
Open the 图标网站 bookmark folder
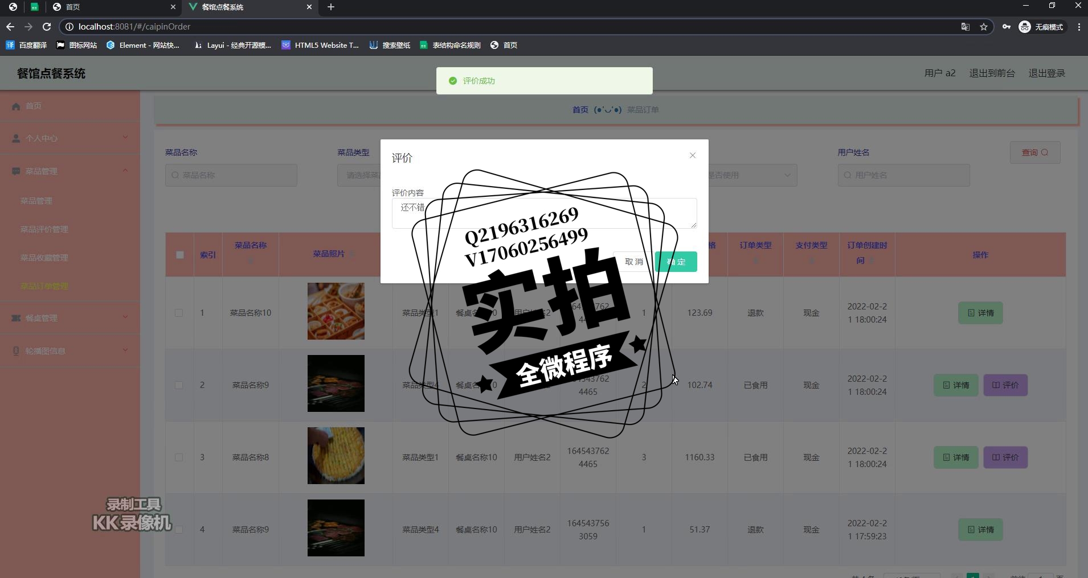pos(76,45)
